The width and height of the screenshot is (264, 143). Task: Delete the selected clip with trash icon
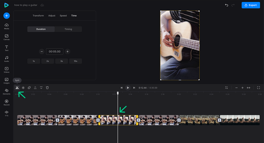tap(47, 88)
